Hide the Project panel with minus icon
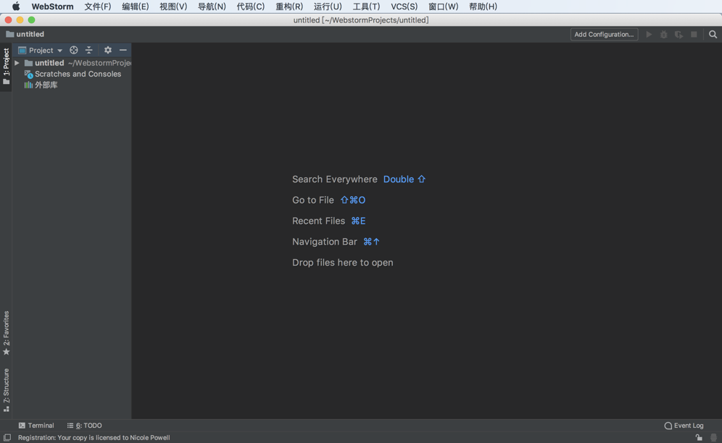Viewport: 722px width, 443px height. pos(123,50)
